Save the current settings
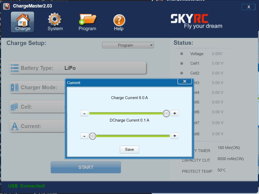Viewport: 259px width, 194px height. [x=129, y=150]
